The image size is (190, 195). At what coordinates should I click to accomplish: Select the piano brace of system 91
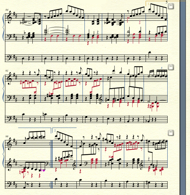3,88
